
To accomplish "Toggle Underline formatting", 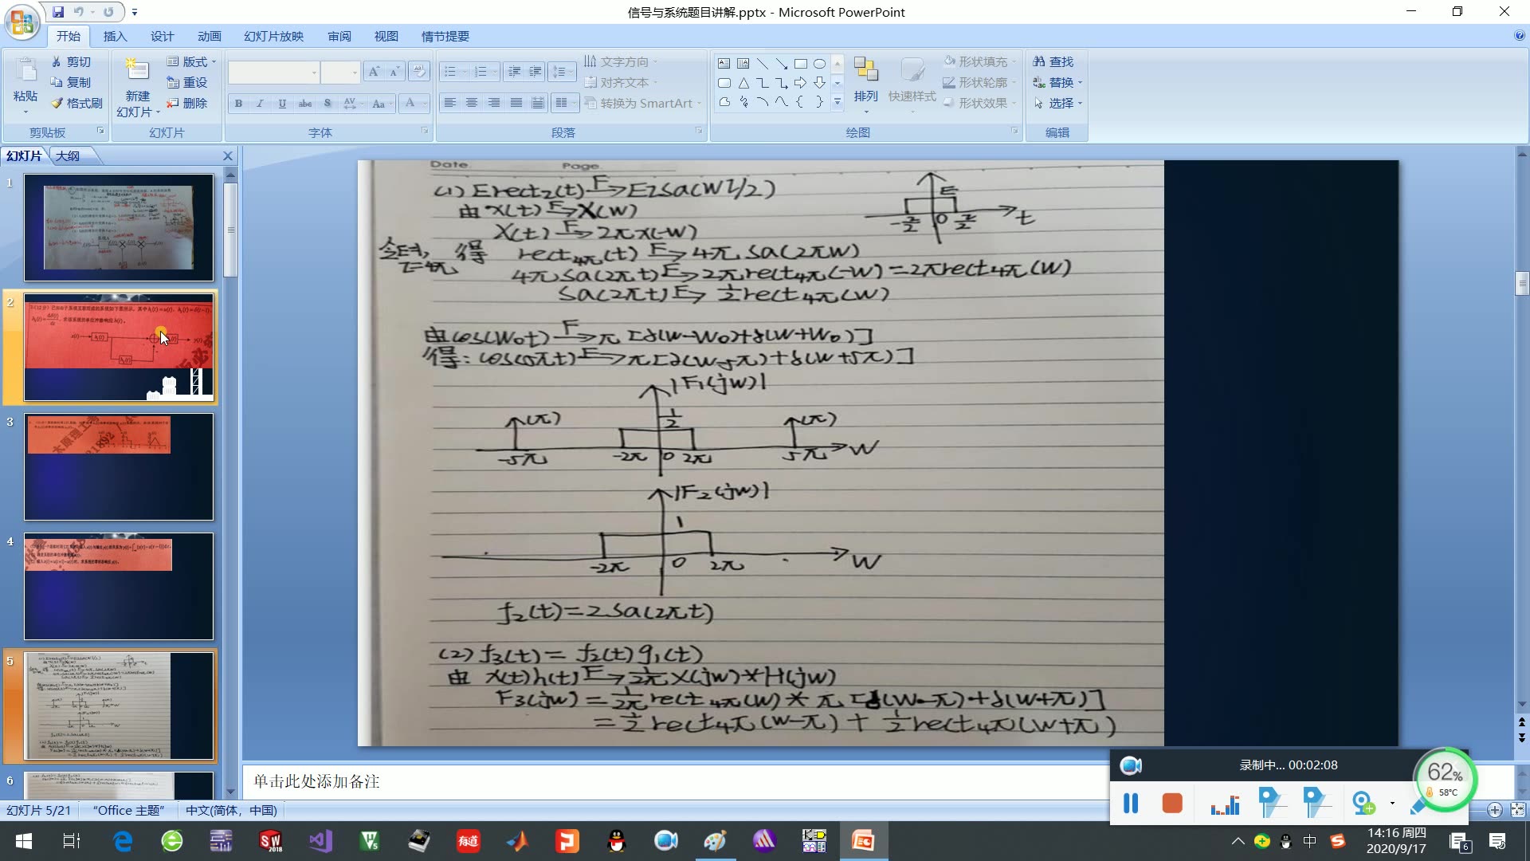I will (282, 104).
